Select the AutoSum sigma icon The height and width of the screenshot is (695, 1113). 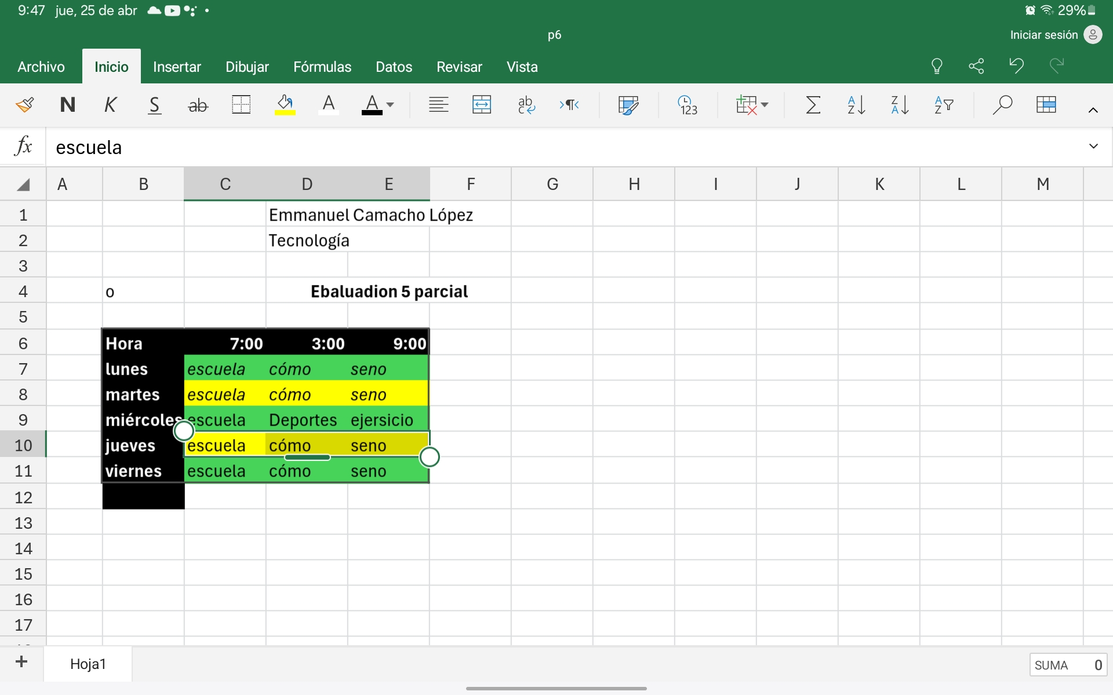pyautogui.click(x=813, y=105)
